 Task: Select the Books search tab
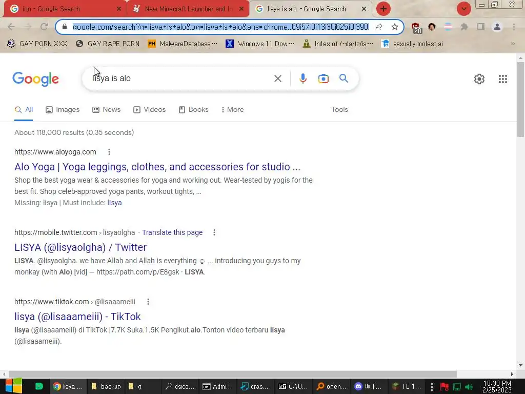click(x=193, y=110)
